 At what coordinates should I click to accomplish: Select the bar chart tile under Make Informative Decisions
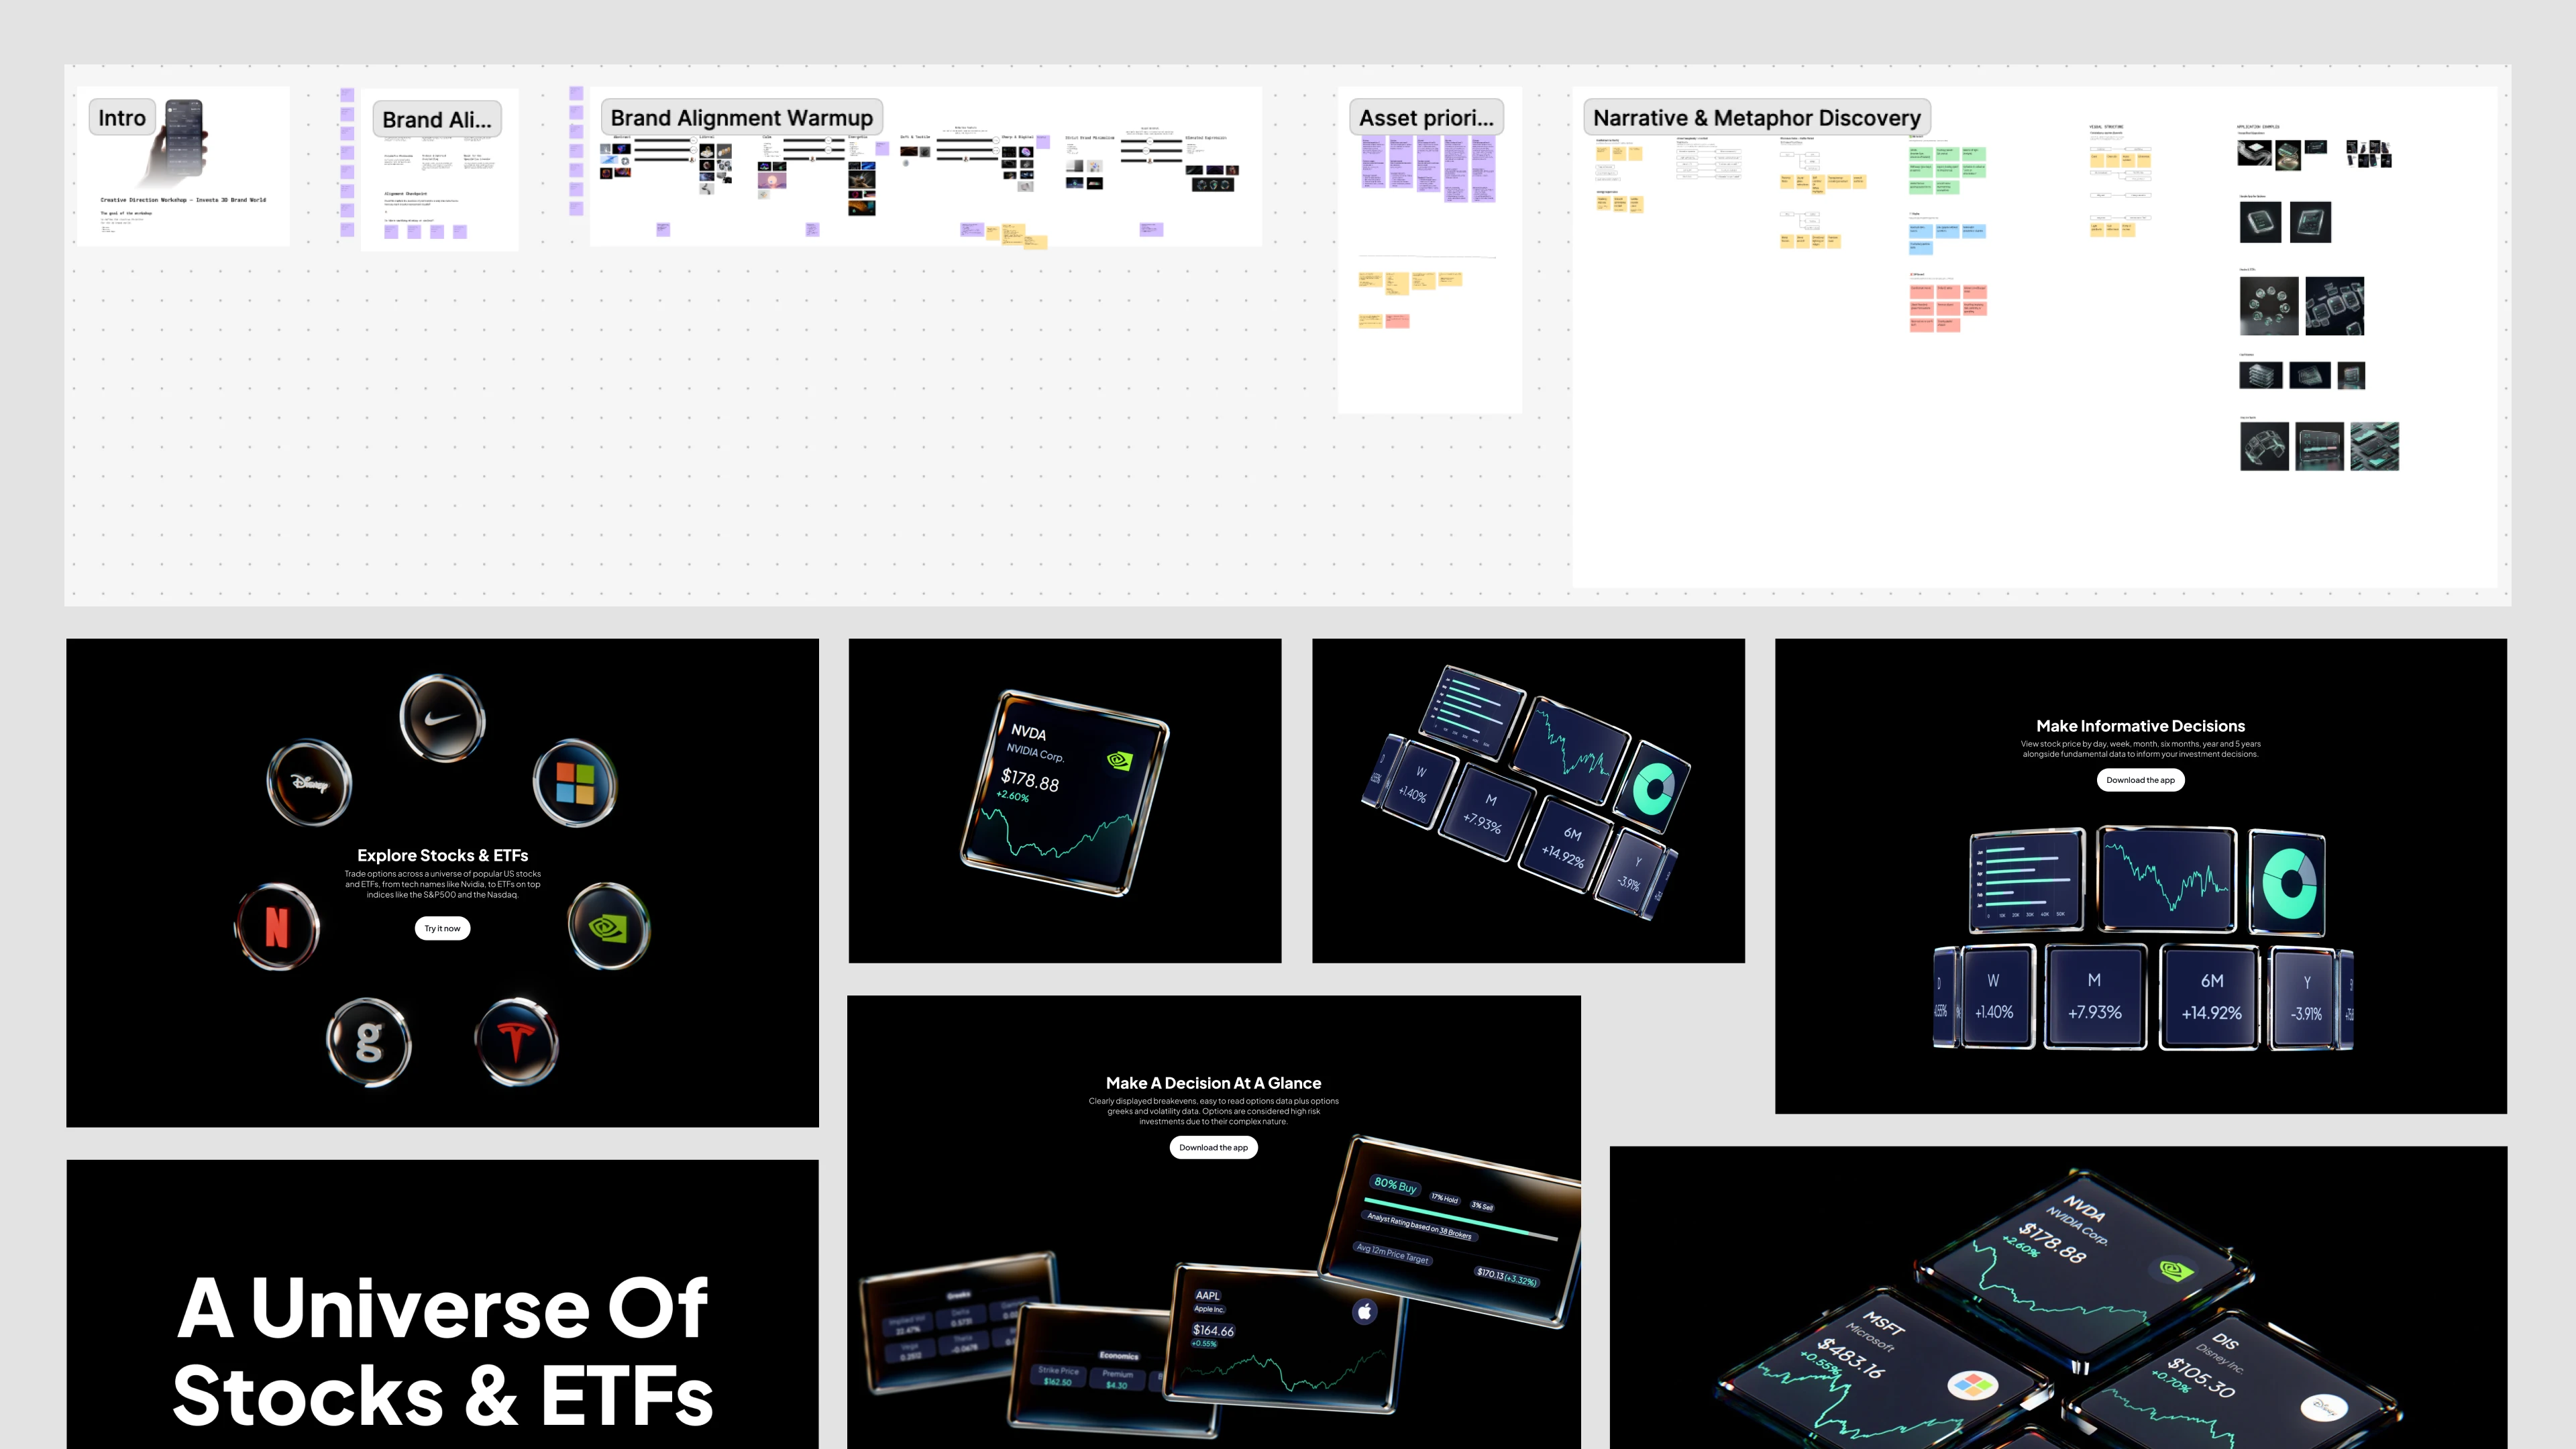coord(2027,880)
